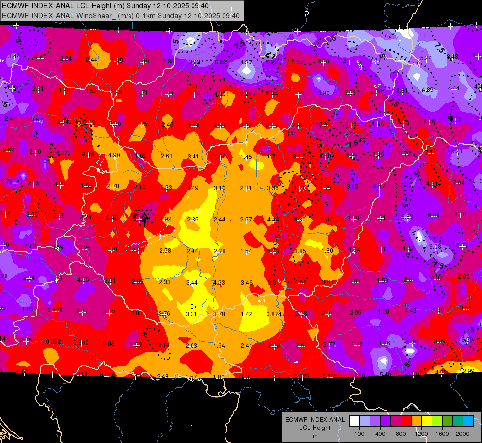Click the yellow legend swatch
Image resolution: width=482 pixels, height=443 pixels.
[427, 421]
